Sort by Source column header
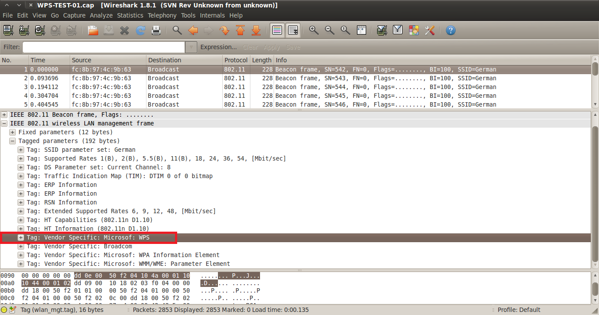 click(x=108, y=60)
